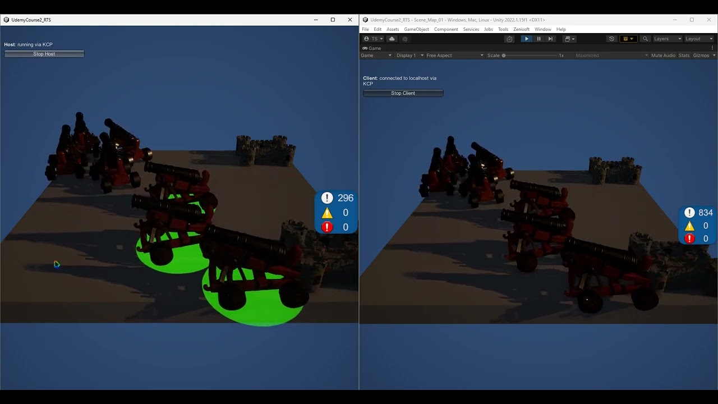Toggle Mute Audio in Game view
Viewport: 718px width, 404px height.
[663, 56]
